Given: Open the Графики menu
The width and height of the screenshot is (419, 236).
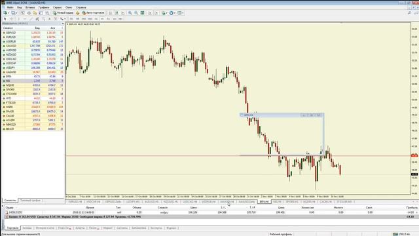Looking at the screenshot, I should 44,7.
